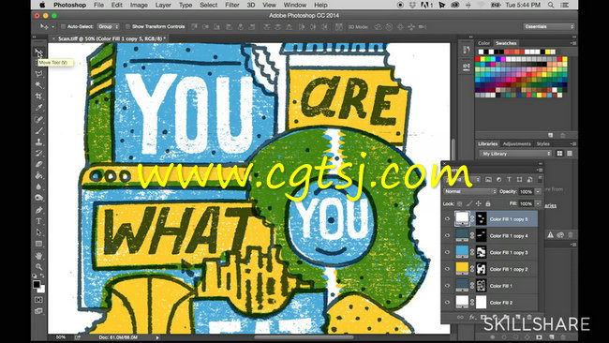Viewport: 609px width, 343px height.
Task: Hide the Color Fill 1 copy 3 layer
Action: (447, 252)
